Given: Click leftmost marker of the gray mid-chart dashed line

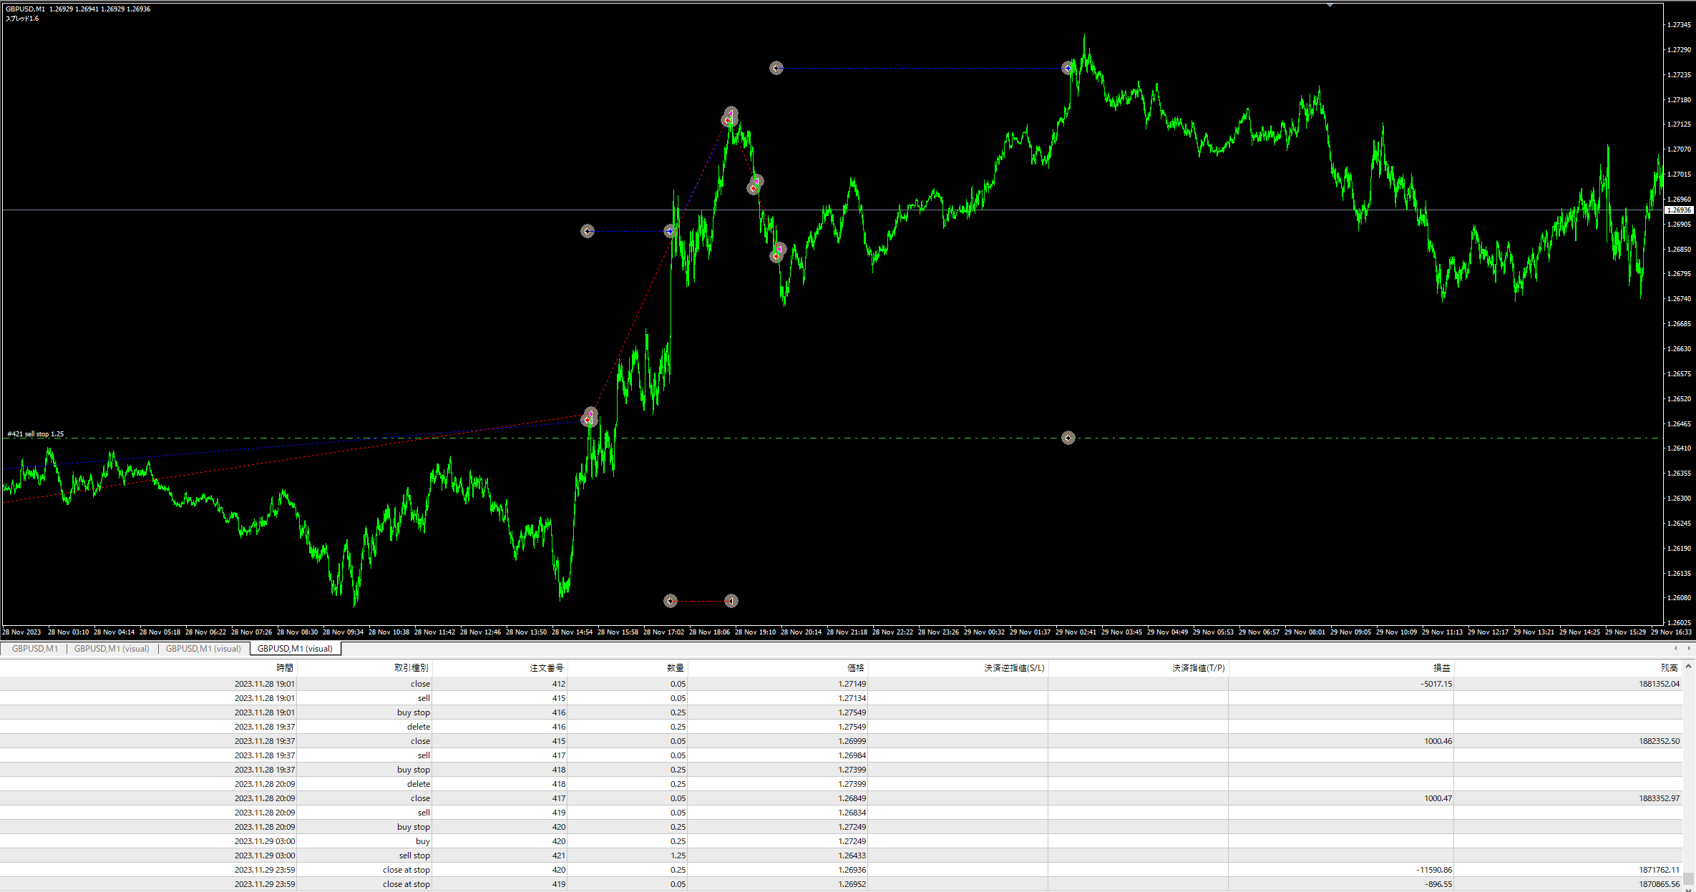Looking at the screenshot, I should coord(587,231).
